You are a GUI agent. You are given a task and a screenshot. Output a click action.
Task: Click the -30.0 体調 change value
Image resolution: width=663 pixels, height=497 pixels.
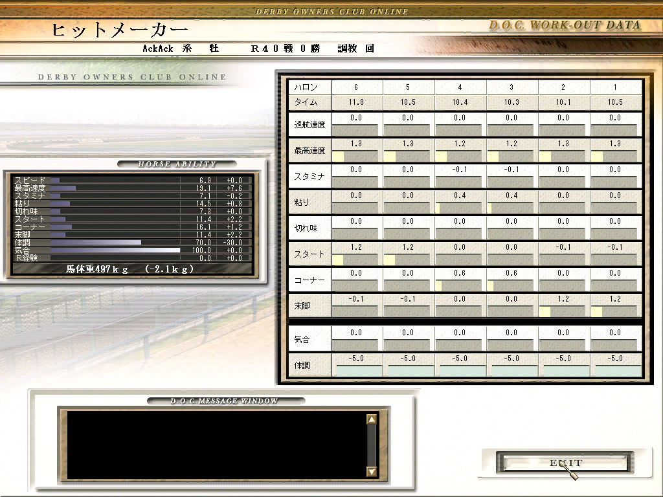pyautogui.click(x=232, y=243)
